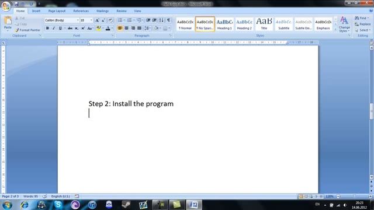Toggle Italic formatting
The width and height of the screenshot is (374, 210).
click(x=54, y=29)
